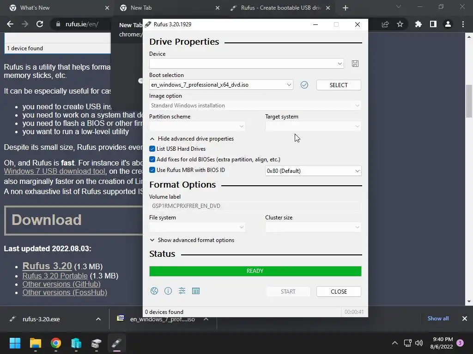This screenshot has height=354, width=473.
Task: Close the What's New tab
Action: click(107, 8)
